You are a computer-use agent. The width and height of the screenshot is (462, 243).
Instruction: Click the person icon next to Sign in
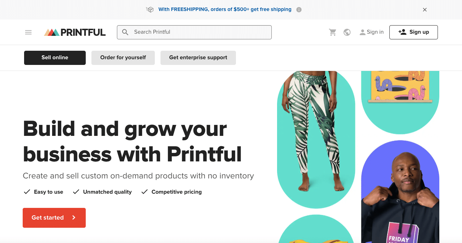click(x=362, y=32)
